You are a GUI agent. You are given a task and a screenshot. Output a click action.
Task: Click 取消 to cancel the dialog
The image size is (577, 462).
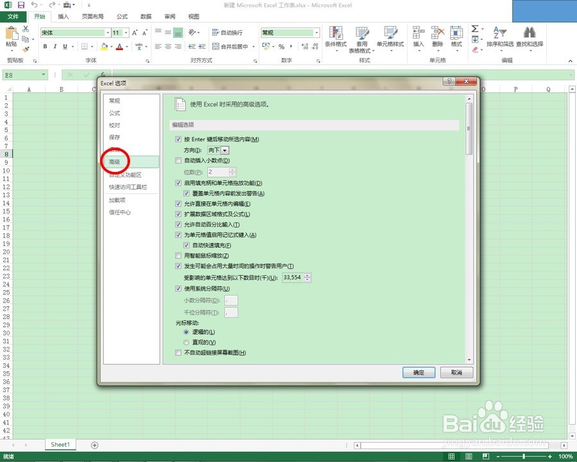[456, 372]
